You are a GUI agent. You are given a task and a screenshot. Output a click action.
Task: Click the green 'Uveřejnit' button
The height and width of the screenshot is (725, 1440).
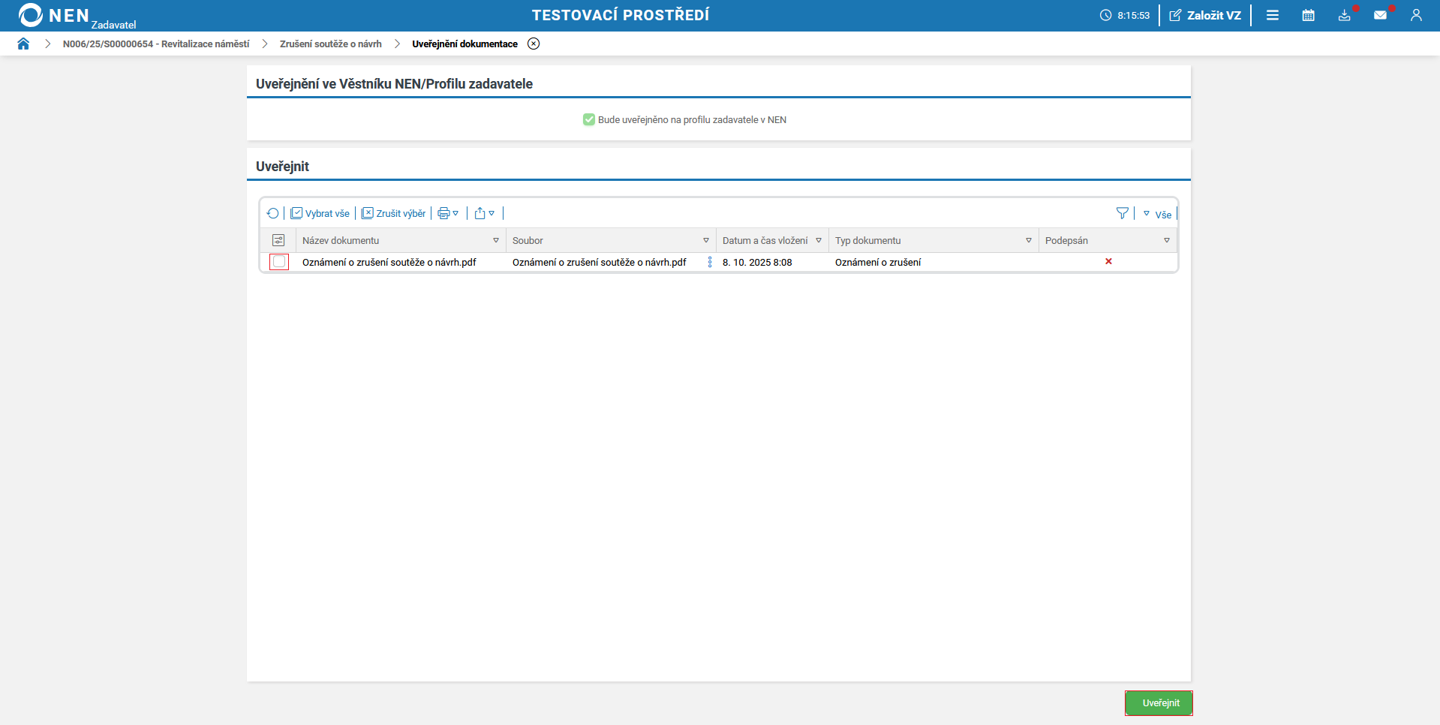pos(1159,703)
